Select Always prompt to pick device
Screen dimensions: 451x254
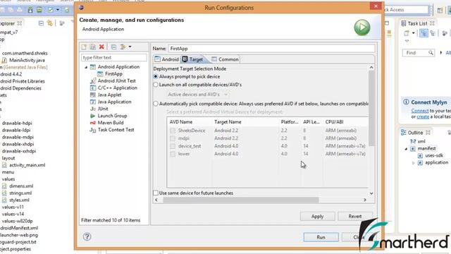click(156, 77)
